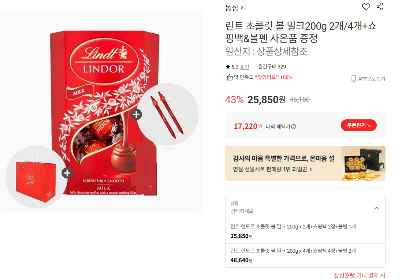Screen dimensions: 402x279
Task: Collapse the 상품 선택하세요 dropdown
Action: 376,208
